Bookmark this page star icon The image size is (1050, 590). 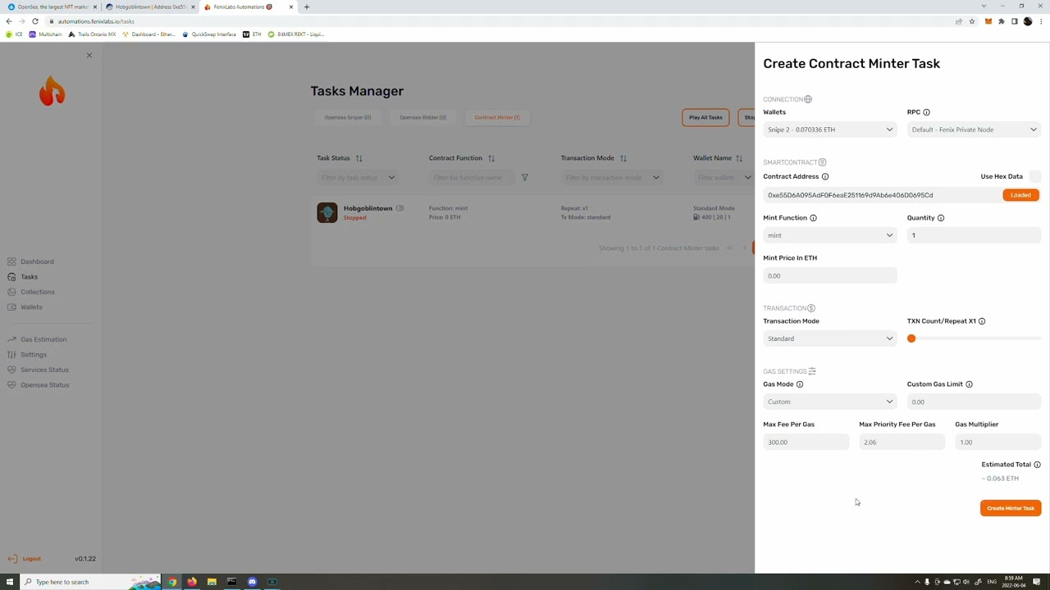972,21
